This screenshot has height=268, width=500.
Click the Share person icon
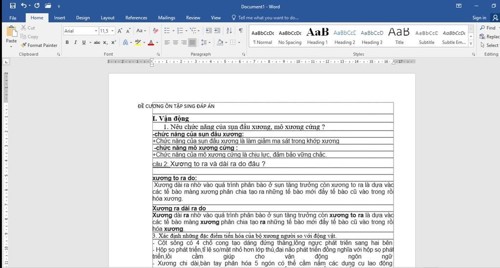pos(495,18)
